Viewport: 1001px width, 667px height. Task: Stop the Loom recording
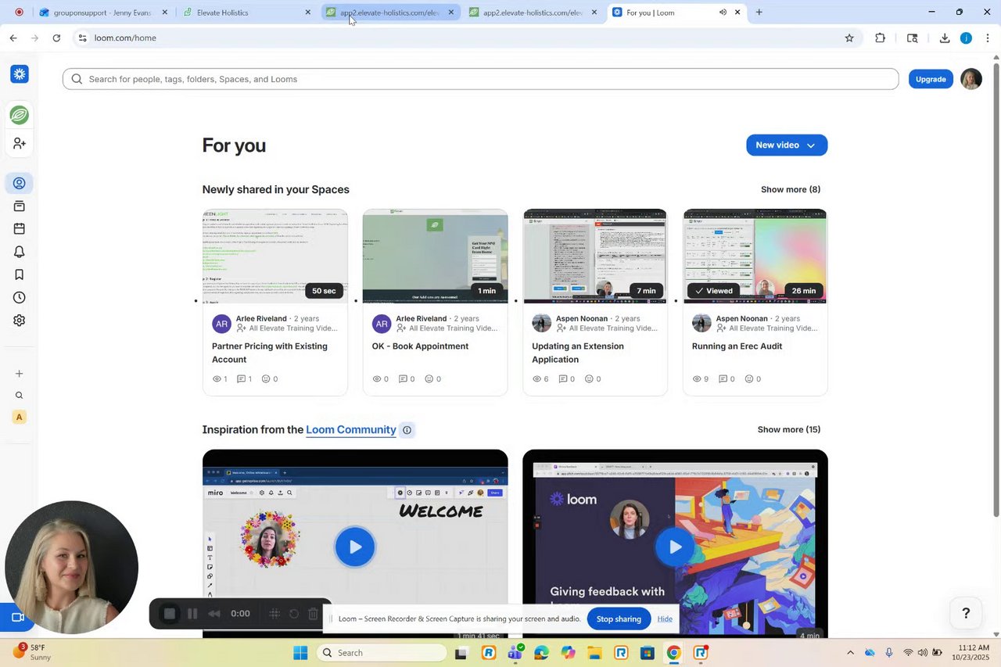pyautogui.click(x=170, y=614)
